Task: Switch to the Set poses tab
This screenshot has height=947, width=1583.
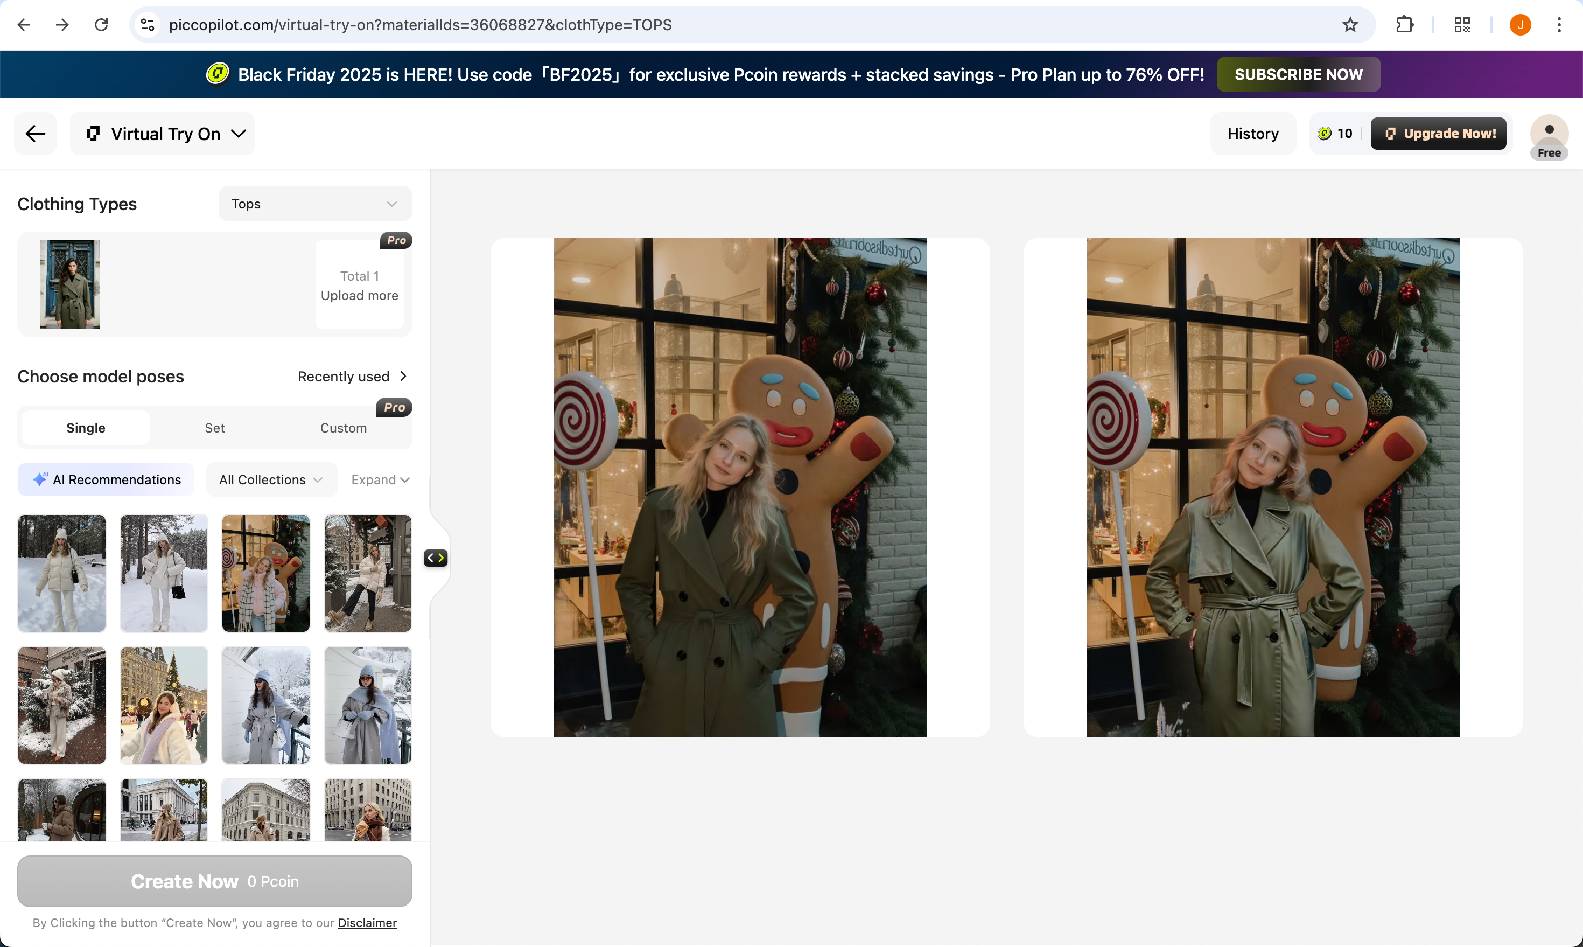Action: point(214,428)
